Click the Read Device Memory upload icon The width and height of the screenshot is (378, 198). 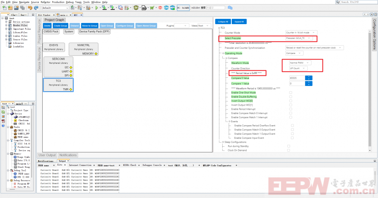tap(112, 8)
